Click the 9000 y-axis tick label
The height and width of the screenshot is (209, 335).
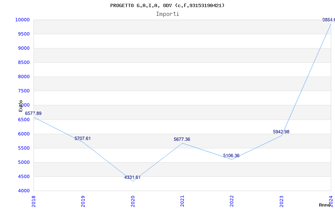point(24,48)
